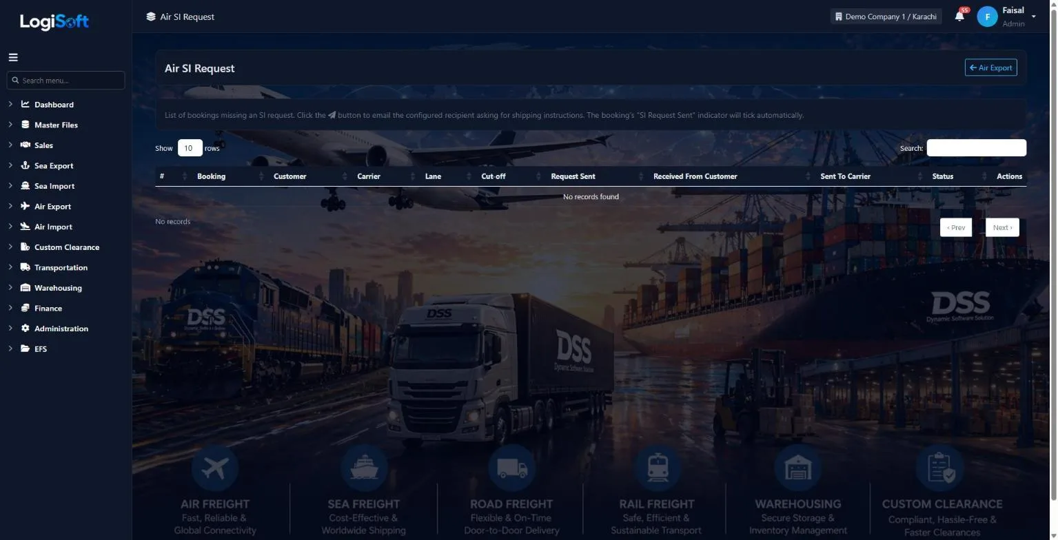Click the Master Files database icon
This screenshot has width=1058, height=540.
point(26,125)
